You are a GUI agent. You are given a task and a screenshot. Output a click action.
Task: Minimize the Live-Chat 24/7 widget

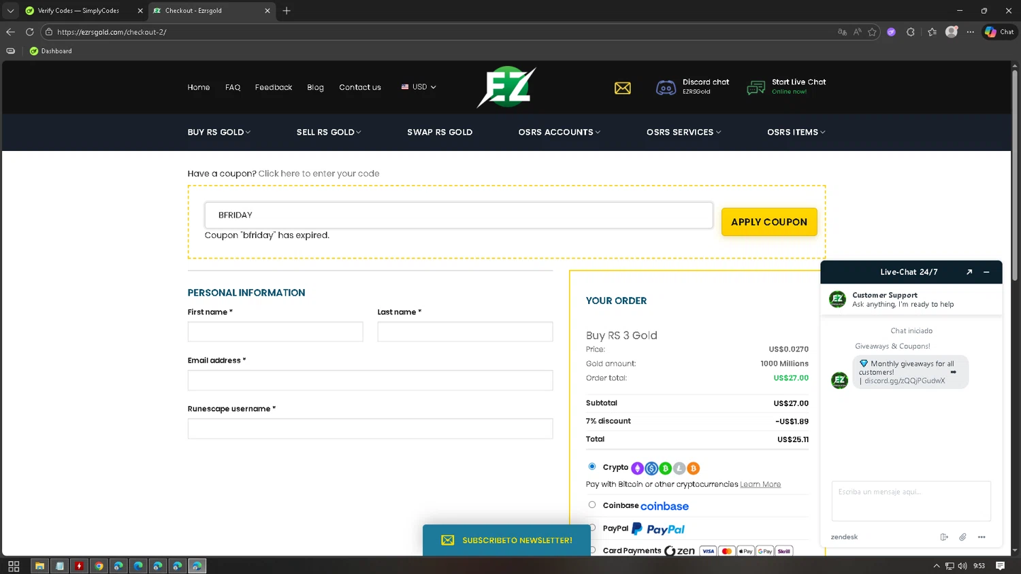[x=986, y=272]
